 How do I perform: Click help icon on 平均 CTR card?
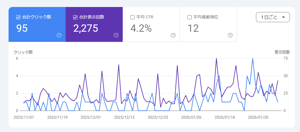click(x=173, y=35)
